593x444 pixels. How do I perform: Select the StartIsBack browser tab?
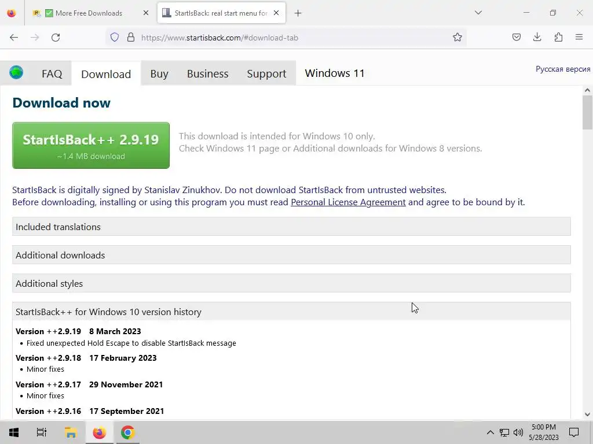221,13
